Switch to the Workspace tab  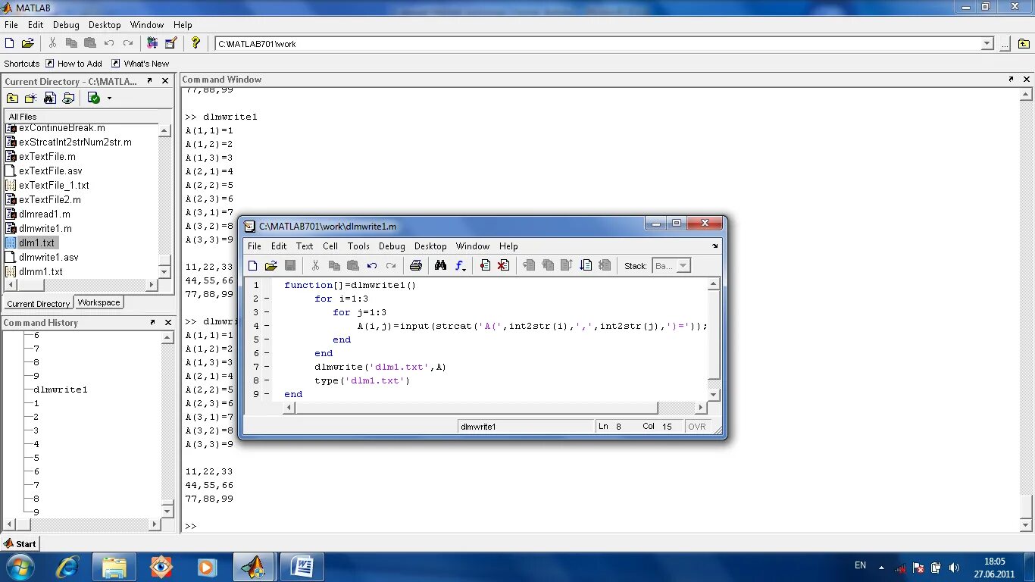(x=99, y=302)
